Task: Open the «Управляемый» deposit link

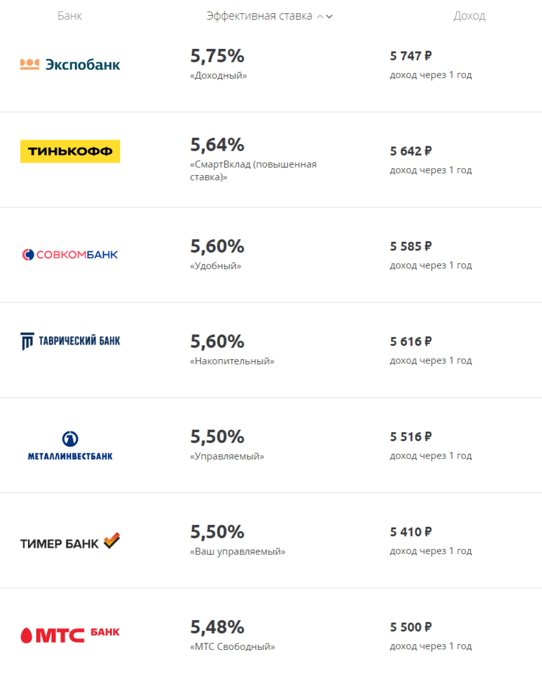Action: click(x=227, y=456)
